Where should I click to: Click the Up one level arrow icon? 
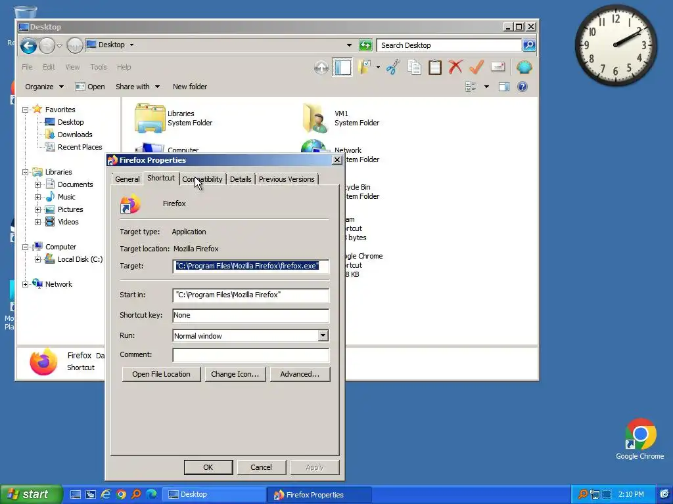321,68
